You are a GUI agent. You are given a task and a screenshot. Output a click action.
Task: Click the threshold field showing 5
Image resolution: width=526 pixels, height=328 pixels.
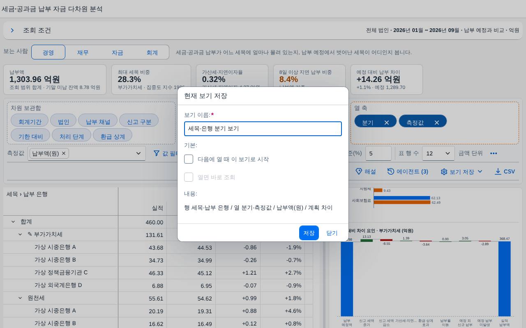(378, 153)
